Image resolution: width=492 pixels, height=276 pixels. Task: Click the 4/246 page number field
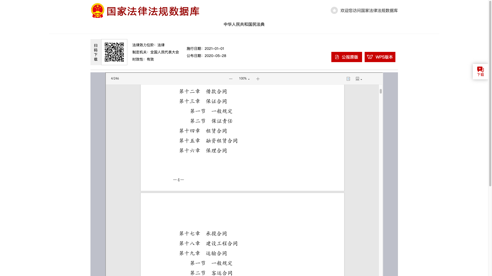(115, 78)
